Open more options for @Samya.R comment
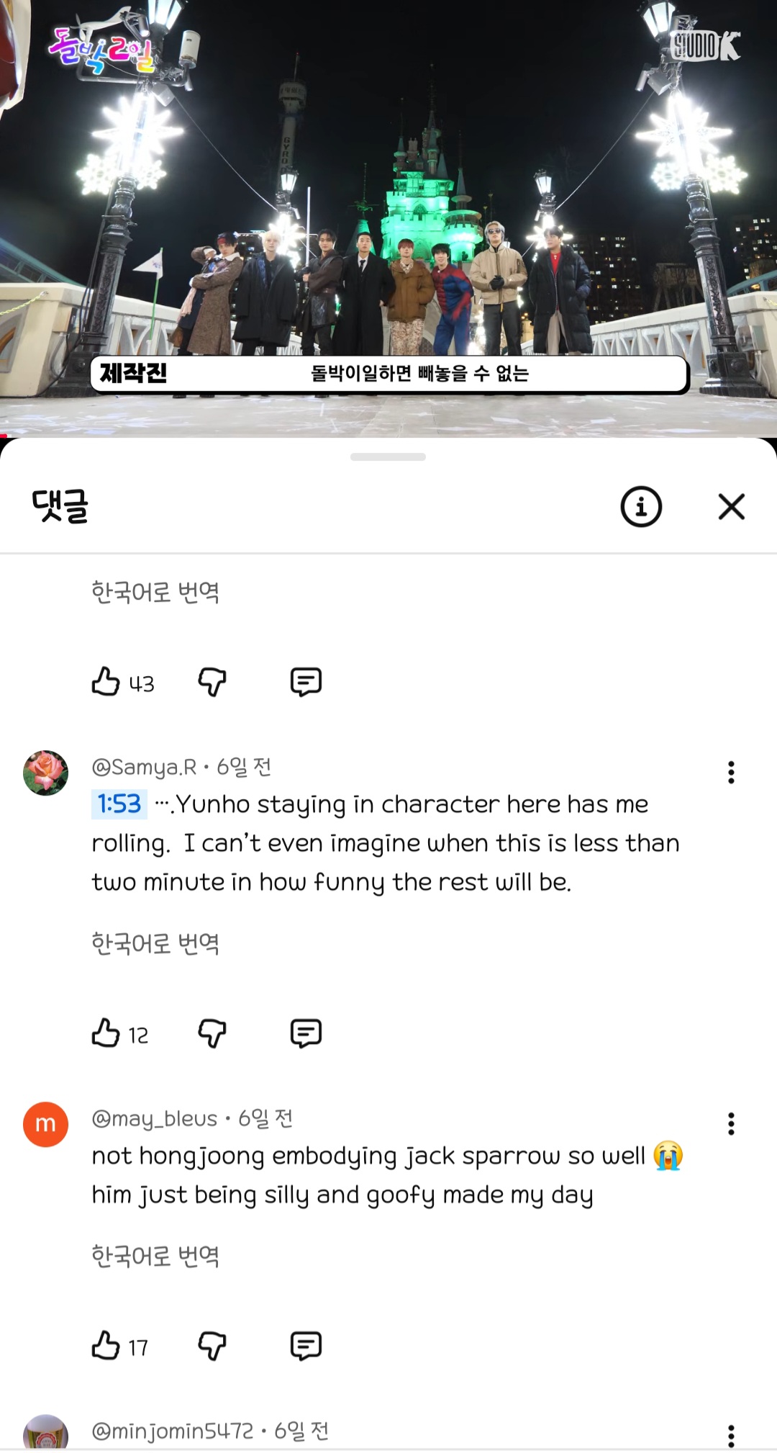This screenshot has height=1453, width=777. (x=731, y=773)
